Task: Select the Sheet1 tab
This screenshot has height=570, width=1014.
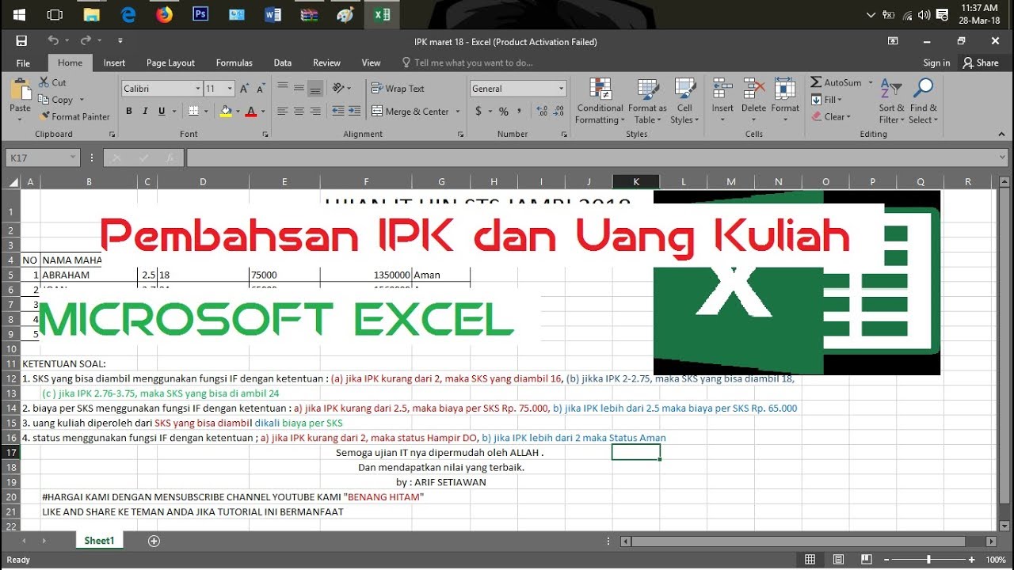Action: [x=100, y=541]
